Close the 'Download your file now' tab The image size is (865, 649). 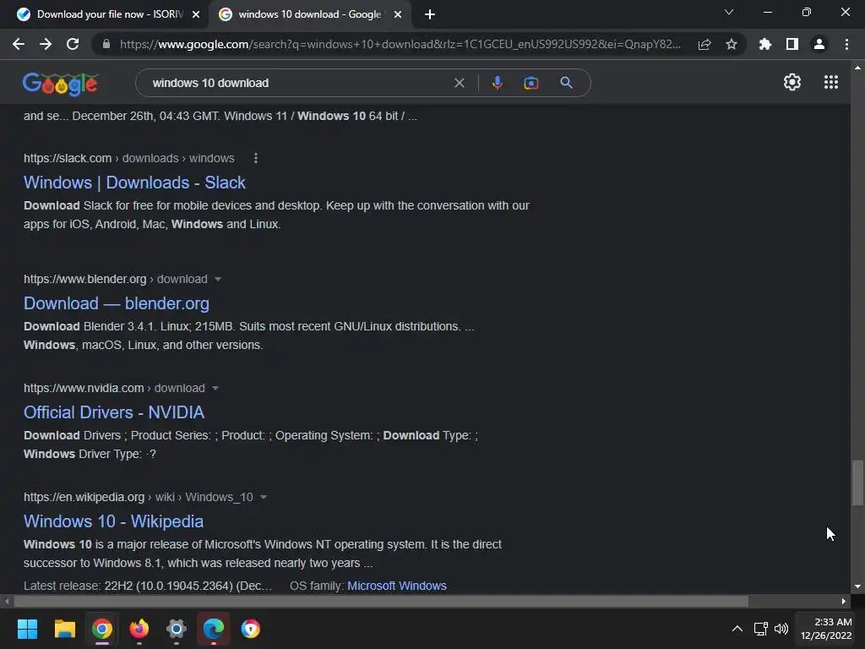point(196,14)
